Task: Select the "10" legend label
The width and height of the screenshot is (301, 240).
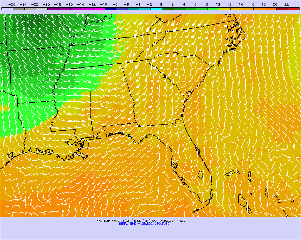Action: click(218, 4)
